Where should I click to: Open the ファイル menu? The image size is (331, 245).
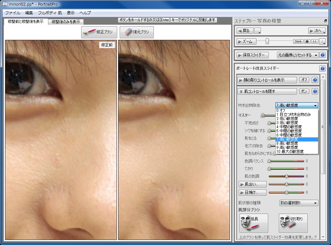13,13
